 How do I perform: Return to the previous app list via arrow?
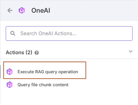(x=10, y=10)
